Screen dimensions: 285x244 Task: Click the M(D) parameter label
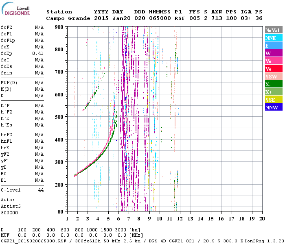coord(6,89)
